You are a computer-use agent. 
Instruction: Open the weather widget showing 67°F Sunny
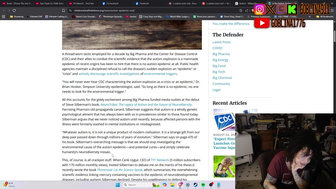pyautogui.click(x=9, y=185)
